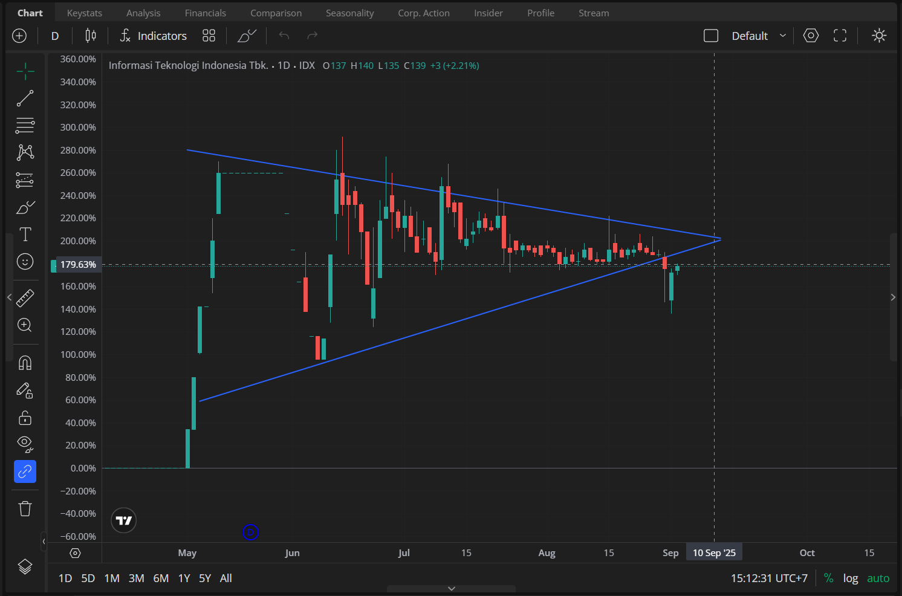Screen dimensions: 902x596
Task: Click the TradingView logo badge
Action: pos(124,520)
